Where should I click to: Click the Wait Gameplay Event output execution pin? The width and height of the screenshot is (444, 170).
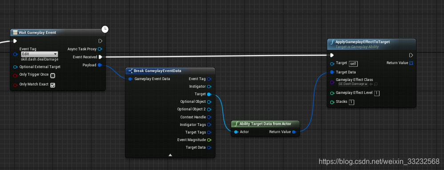coord(100,41)
